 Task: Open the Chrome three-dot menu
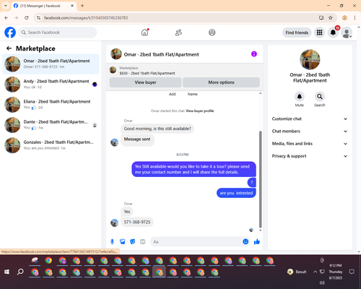355,18
